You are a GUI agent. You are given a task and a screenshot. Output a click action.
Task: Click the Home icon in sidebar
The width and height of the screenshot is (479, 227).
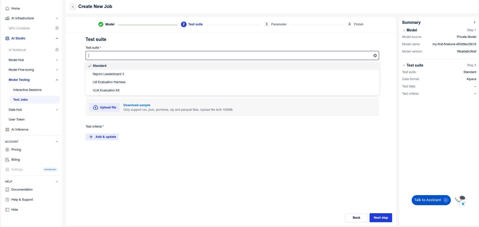pyautogui.click(x=7, y=9)
